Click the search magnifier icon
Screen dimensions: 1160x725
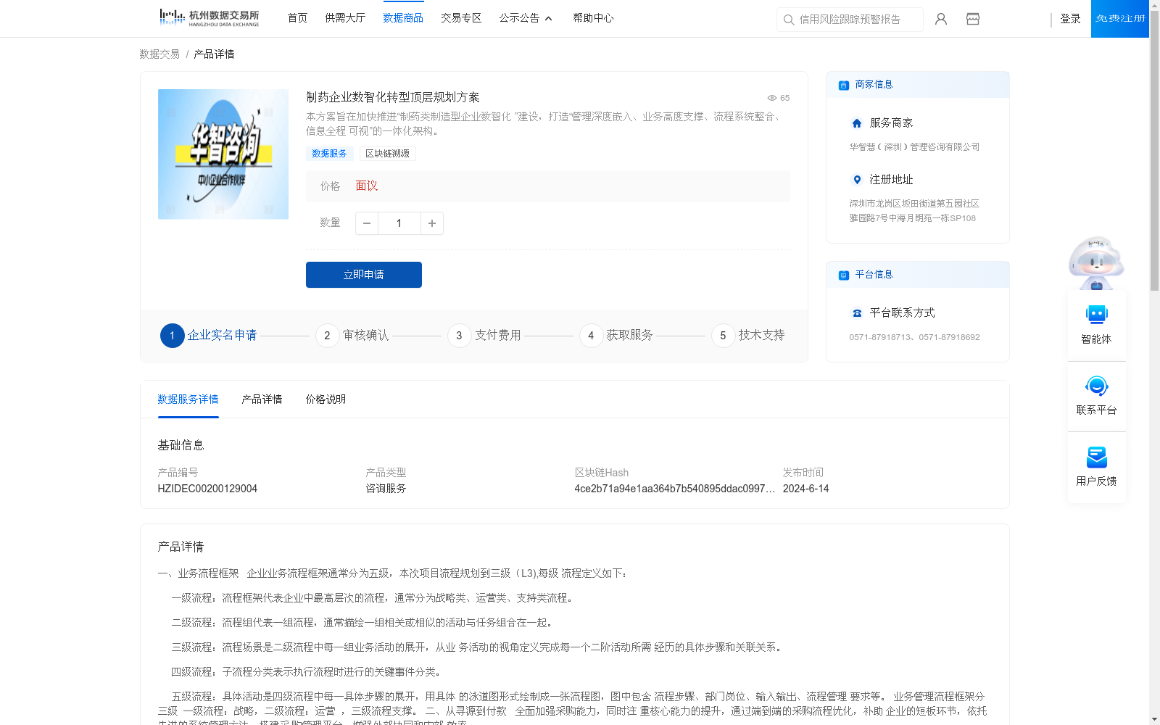point(789,20)
